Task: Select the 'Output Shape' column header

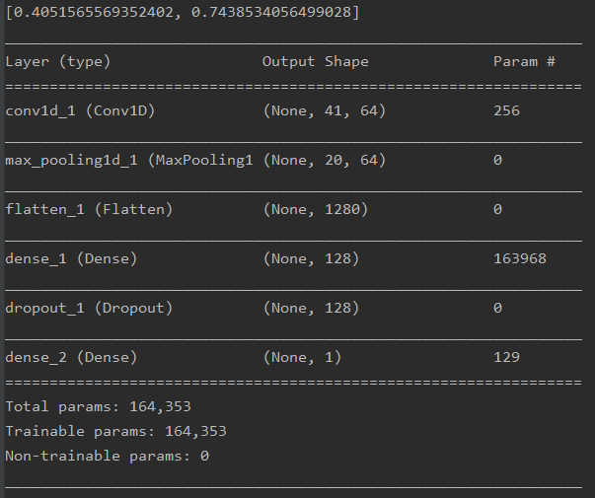Action: (x=316, y=61)
